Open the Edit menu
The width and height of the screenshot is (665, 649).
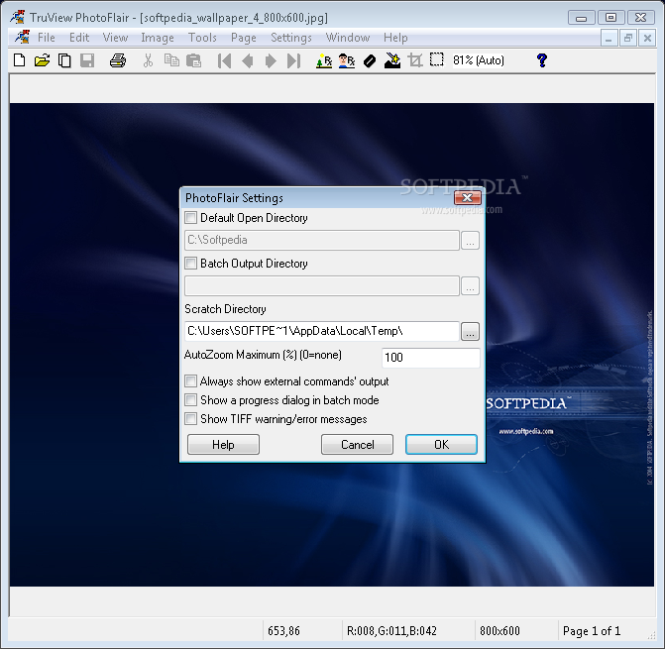[79, 38]
